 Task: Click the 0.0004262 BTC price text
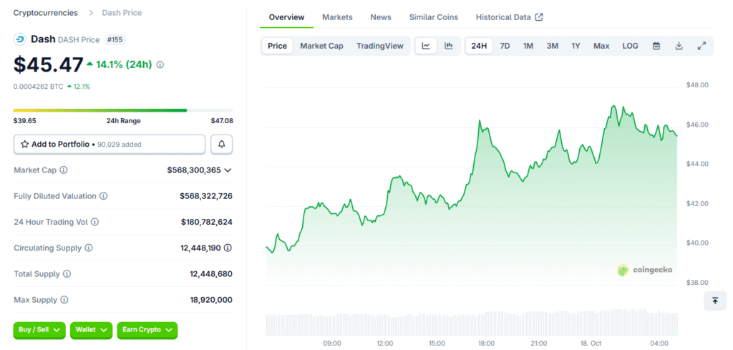click(x=39, y=87)
